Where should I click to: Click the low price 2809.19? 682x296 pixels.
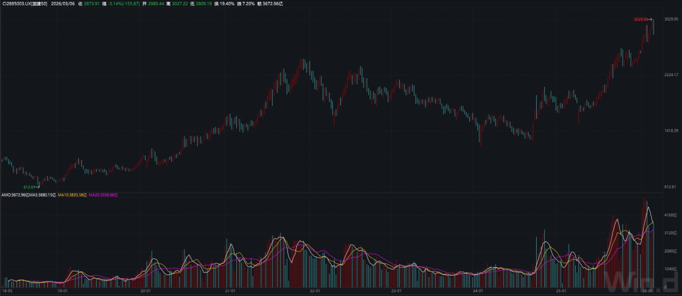coord(203,3)
